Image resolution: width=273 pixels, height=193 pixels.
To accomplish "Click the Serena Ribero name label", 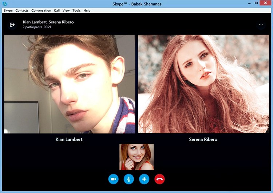I will click(203, 139).
